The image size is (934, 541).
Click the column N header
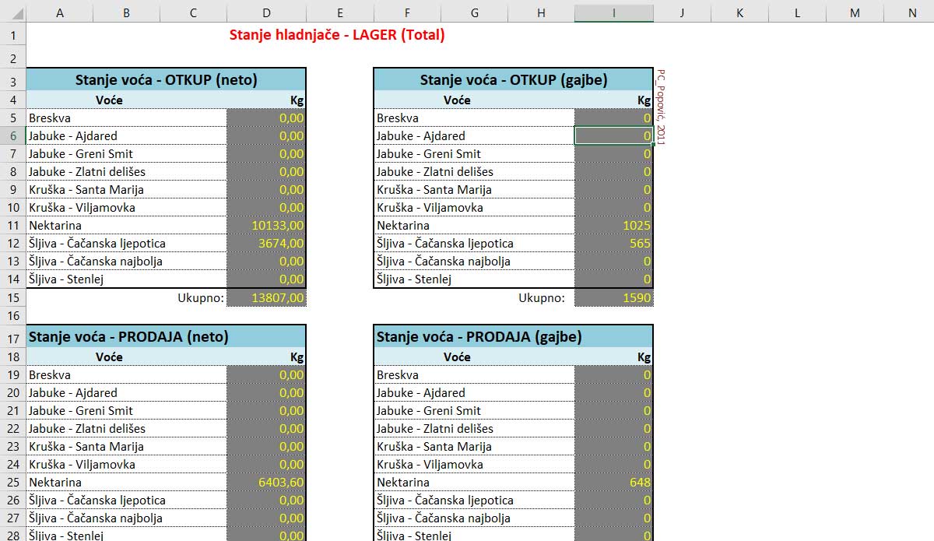click(912, 12)
